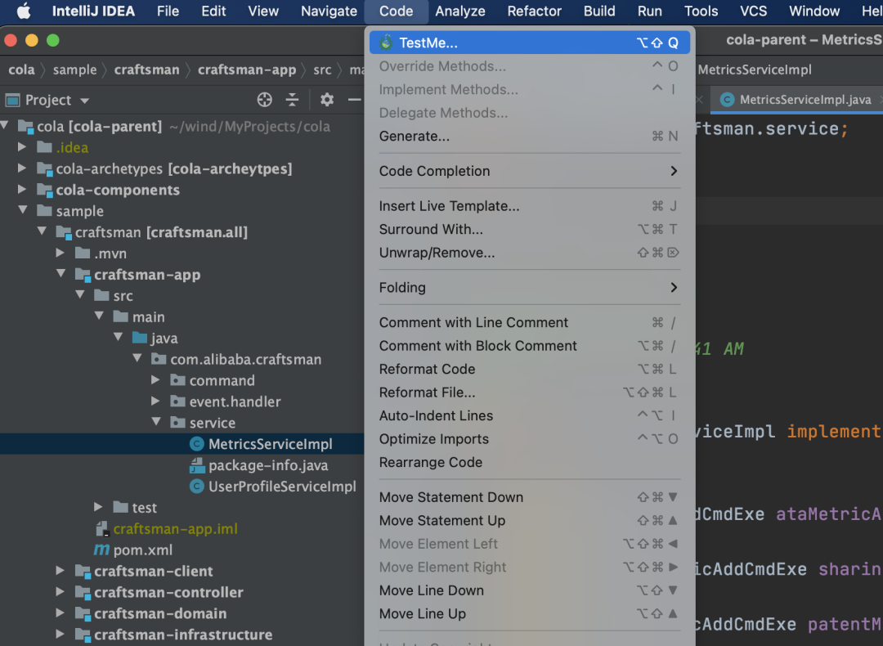This screenshot has height=646, width=883.
Task: Click the package-info.java file icon
Action: click(x=196, y=465)
